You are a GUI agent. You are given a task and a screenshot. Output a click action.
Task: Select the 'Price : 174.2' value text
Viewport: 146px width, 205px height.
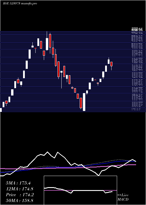coord(20,195)
